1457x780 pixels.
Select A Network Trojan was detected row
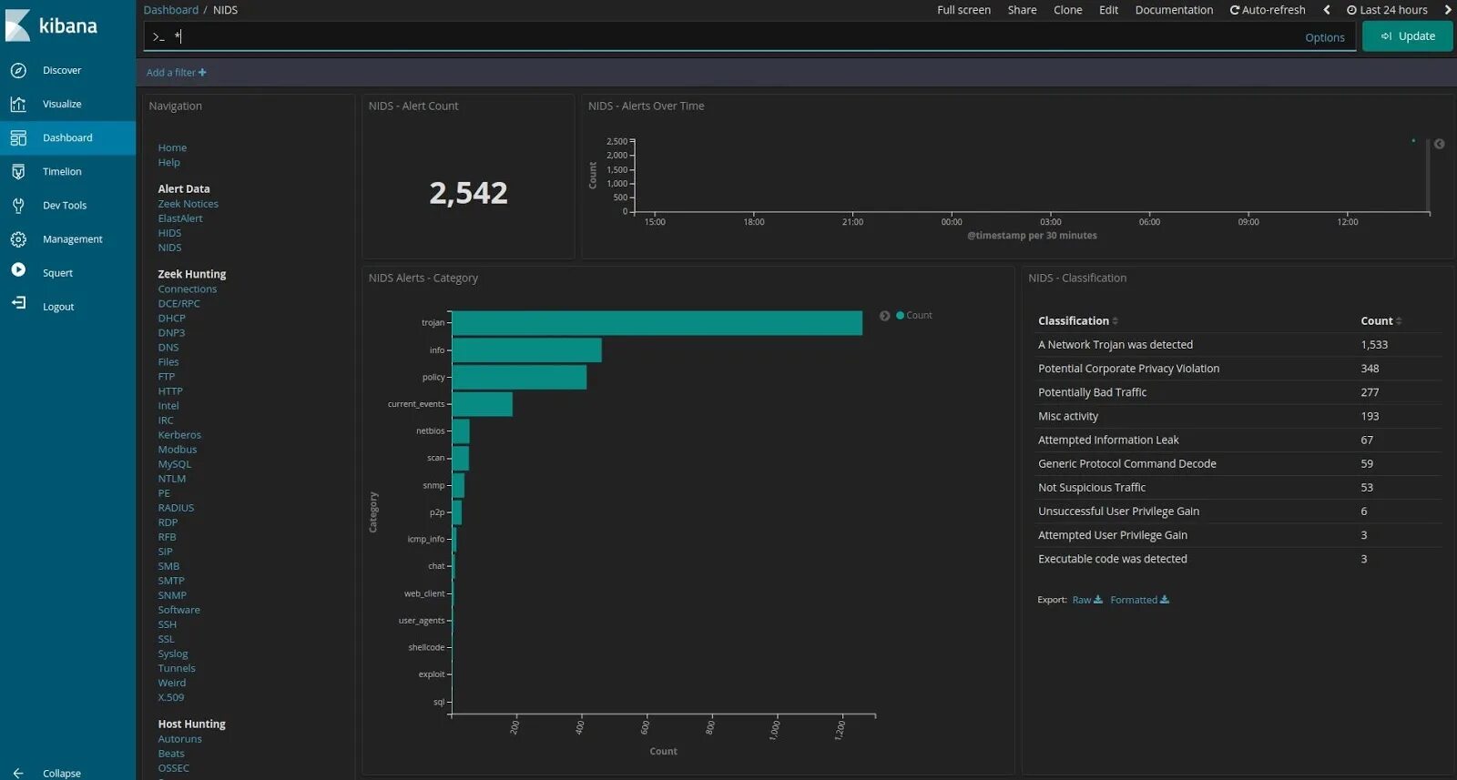[x=1238, y=345]
